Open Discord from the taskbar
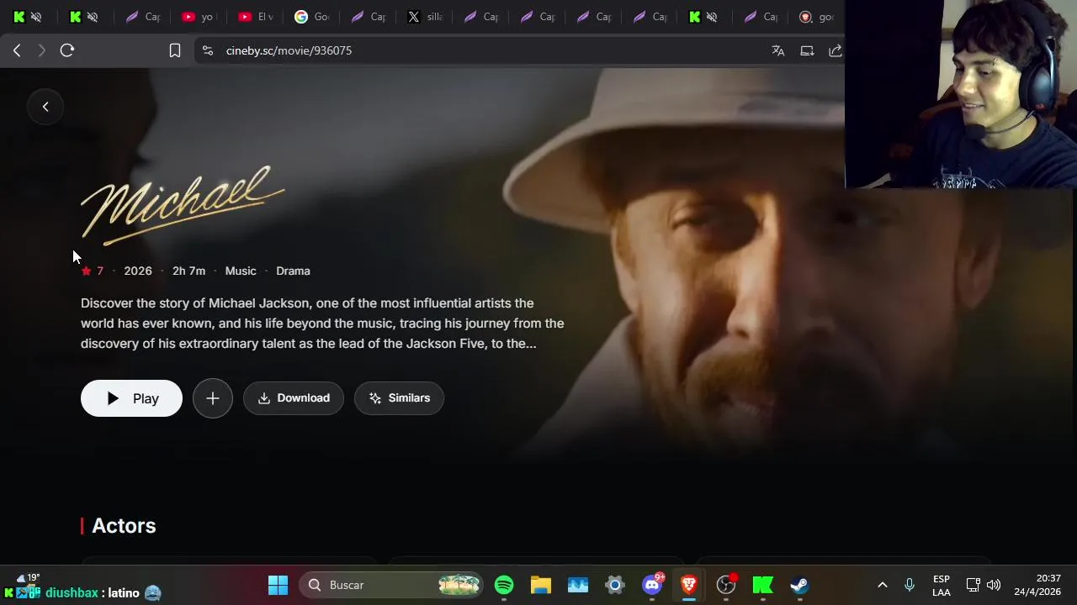The width and height of the screenshot is (1077, 605). pos(652,585)
